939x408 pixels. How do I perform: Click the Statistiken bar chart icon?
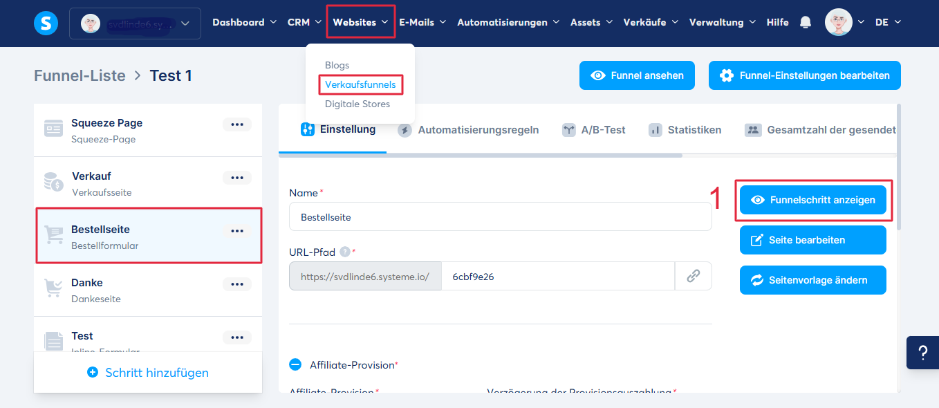coord(655,130)
